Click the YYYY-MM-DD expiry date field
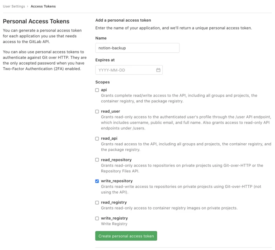This screenshot has width=275, height=250. coord(125,70)
